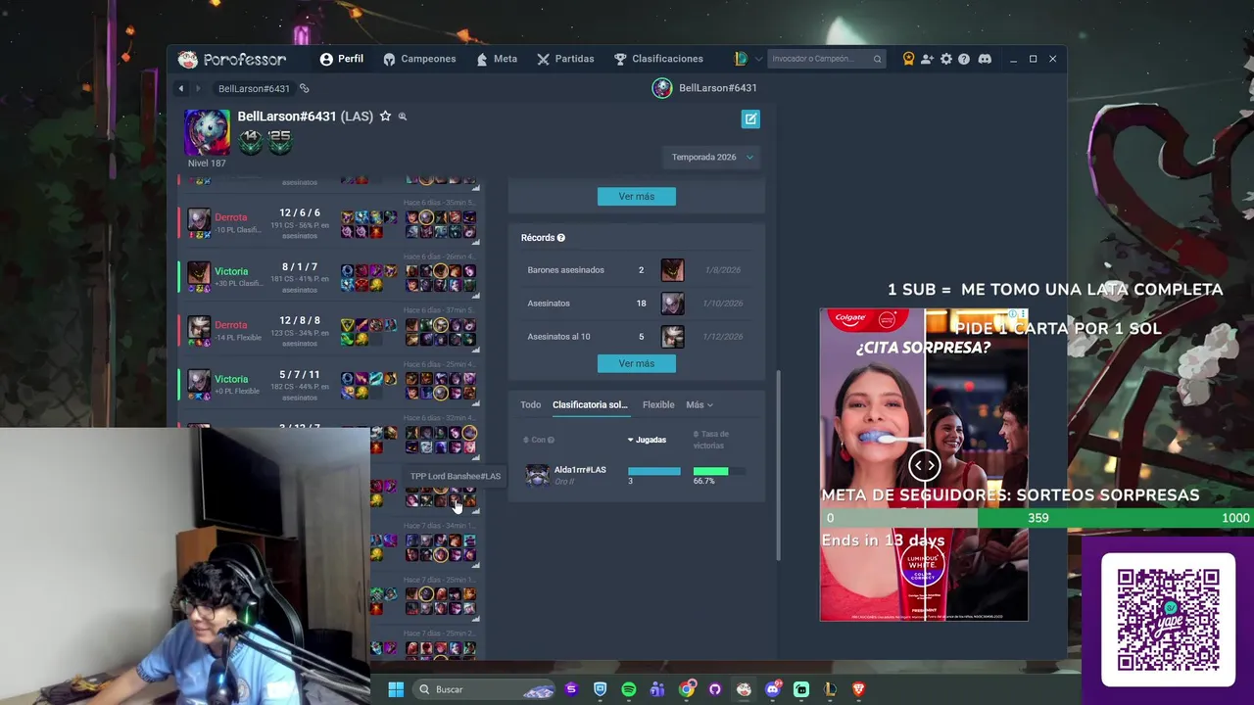Viewport: 1254px width, 705px height.
Task: Open Barones asesinados record champion icon
Action: coord(672,270)
